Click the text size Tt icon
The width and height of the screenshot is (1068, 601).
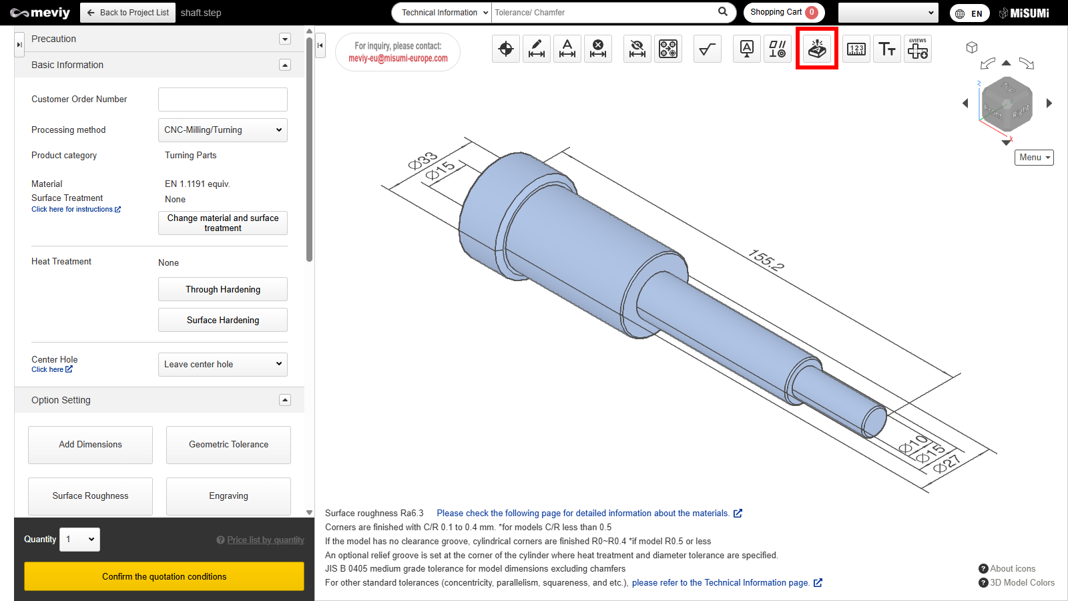pos(887,49)
